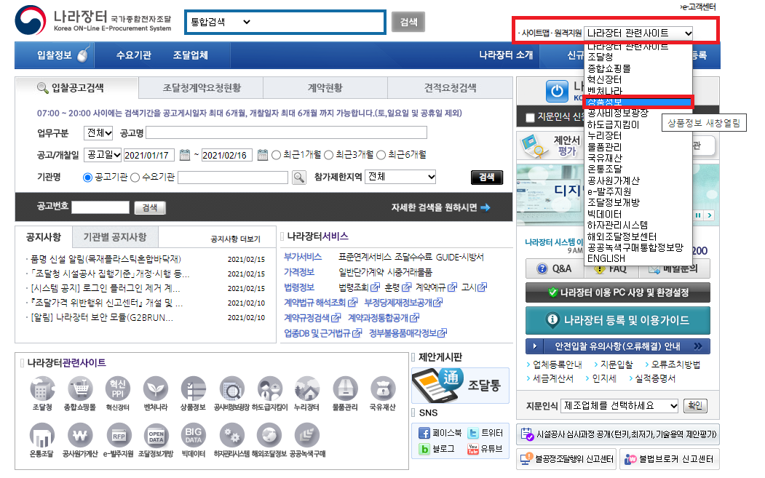Open start date calendar picker

185,155
